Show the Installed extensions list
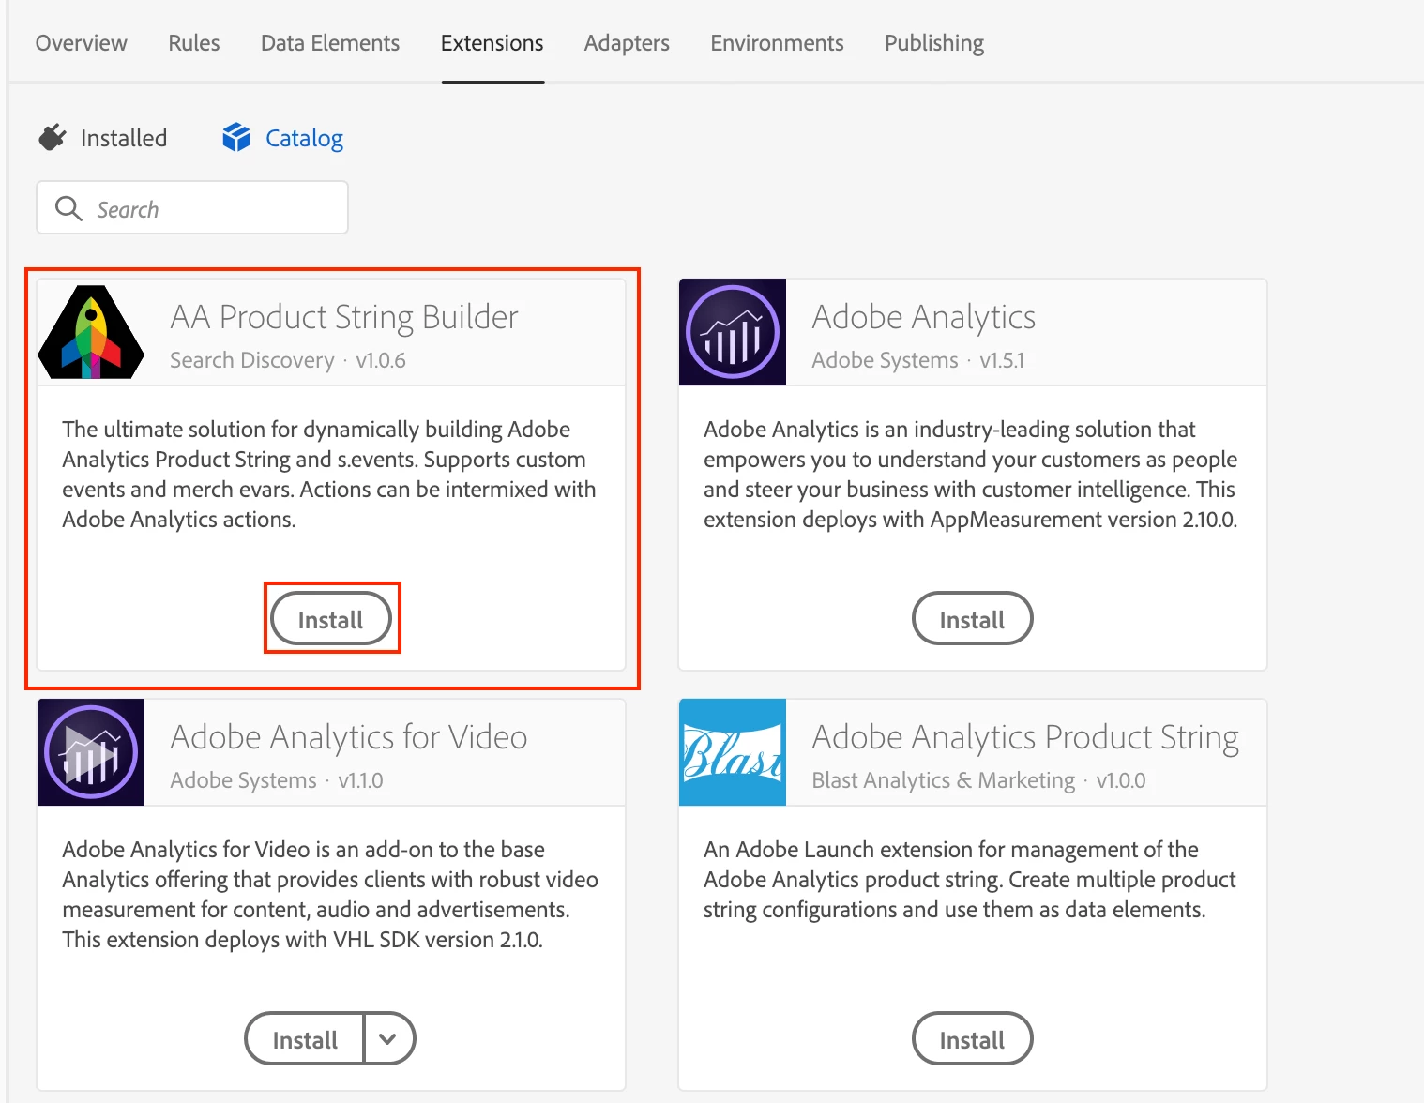Screen dimensions: 1424x1103 (103, 138)
